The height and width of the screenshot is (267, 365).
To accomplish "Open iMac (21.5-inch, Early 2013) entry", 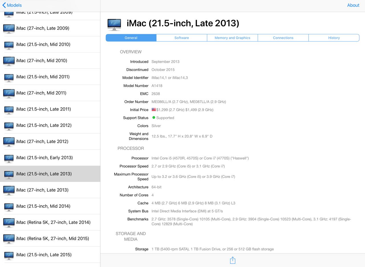I will [x=50, y=158].
